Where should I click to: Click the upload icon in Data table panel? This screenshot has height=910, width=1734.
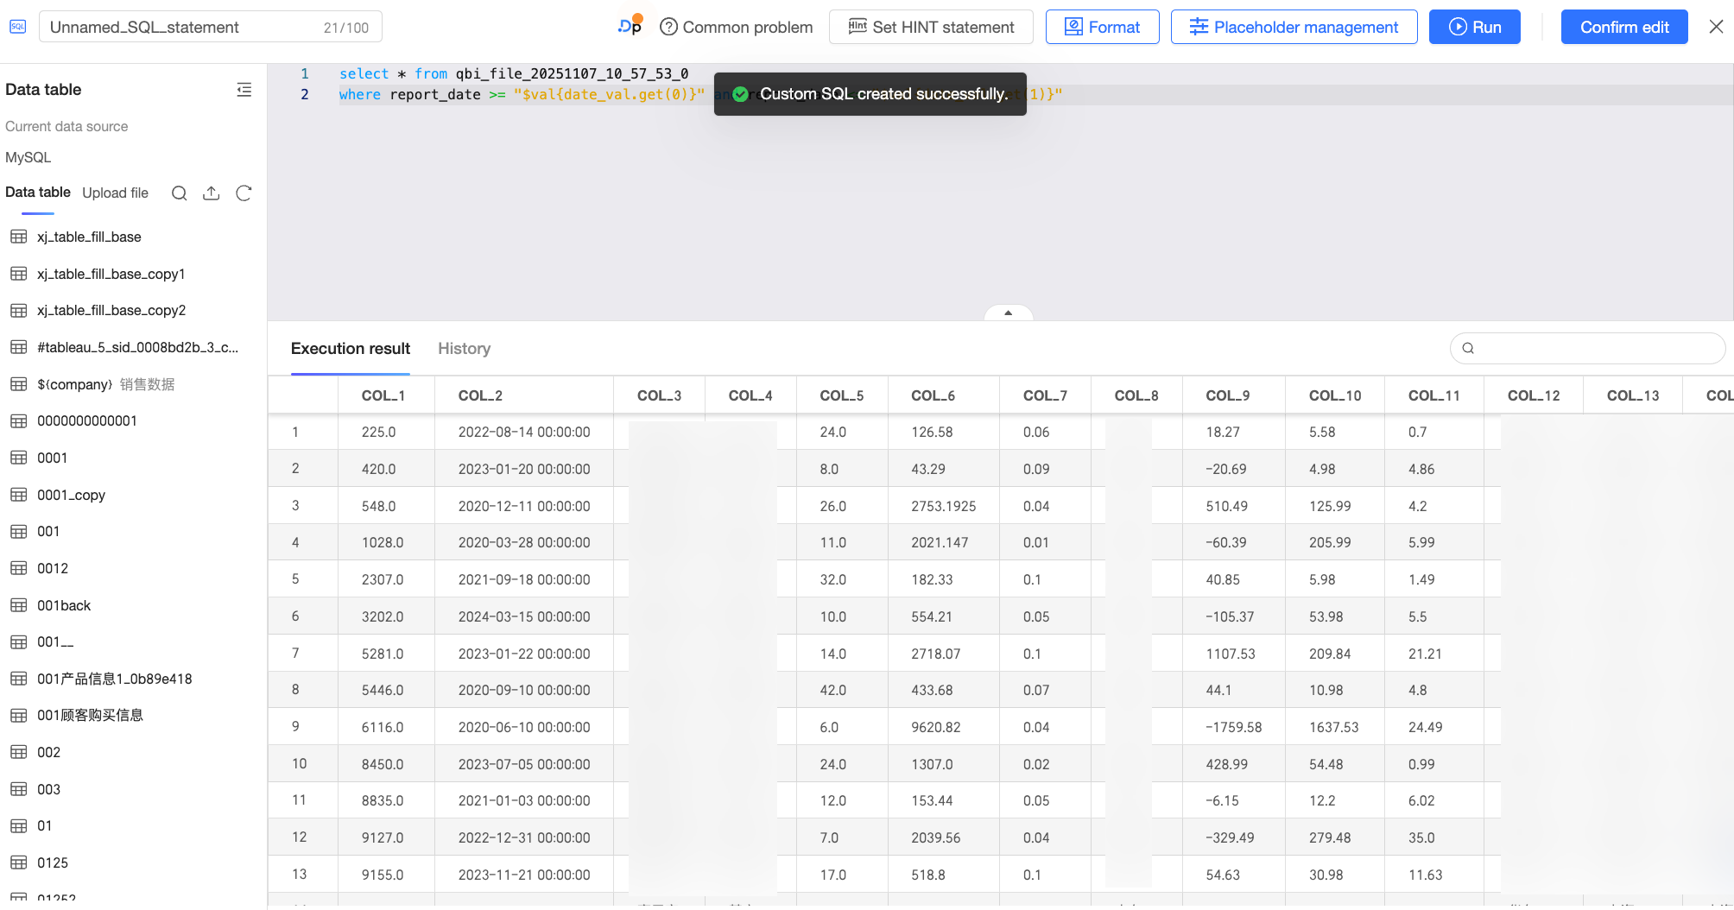pyautogui.click(x=212, y=193)
